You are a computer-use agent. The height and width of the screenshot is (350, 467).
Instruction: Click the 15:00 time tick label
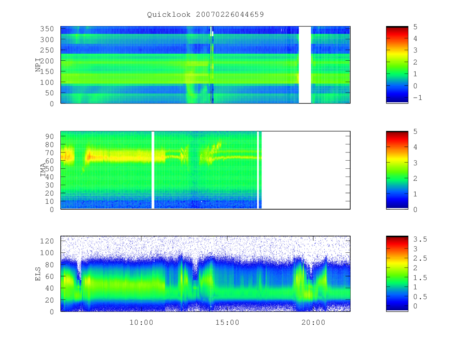point(227,322)
